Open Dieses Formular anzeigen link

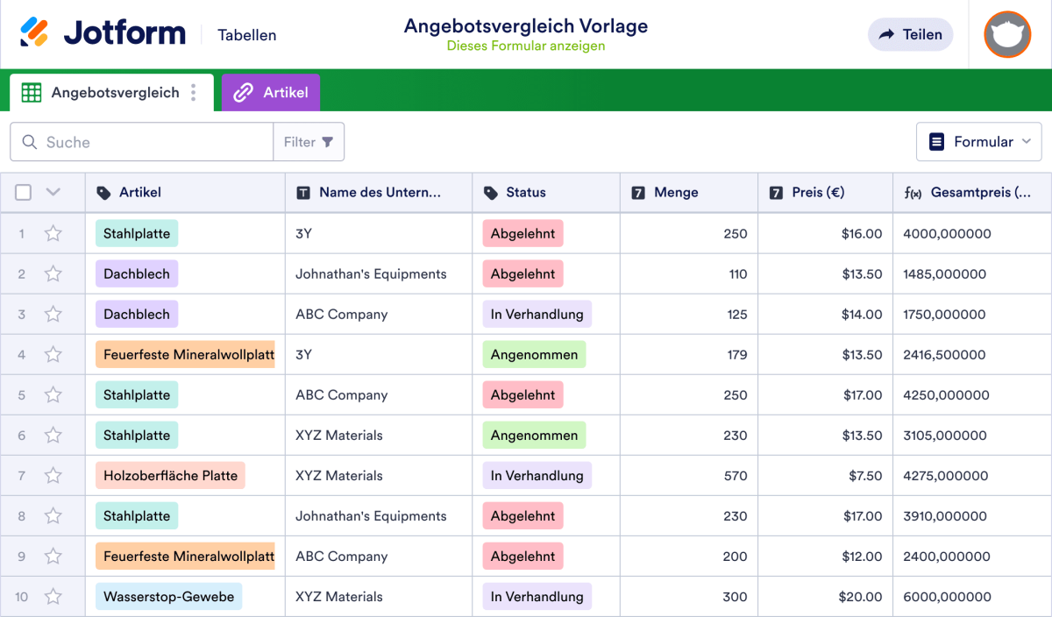coord(525,46)
